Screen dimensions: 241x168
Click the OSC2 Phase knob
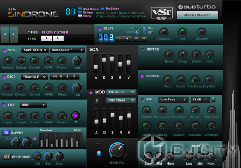tap(62, 88)
